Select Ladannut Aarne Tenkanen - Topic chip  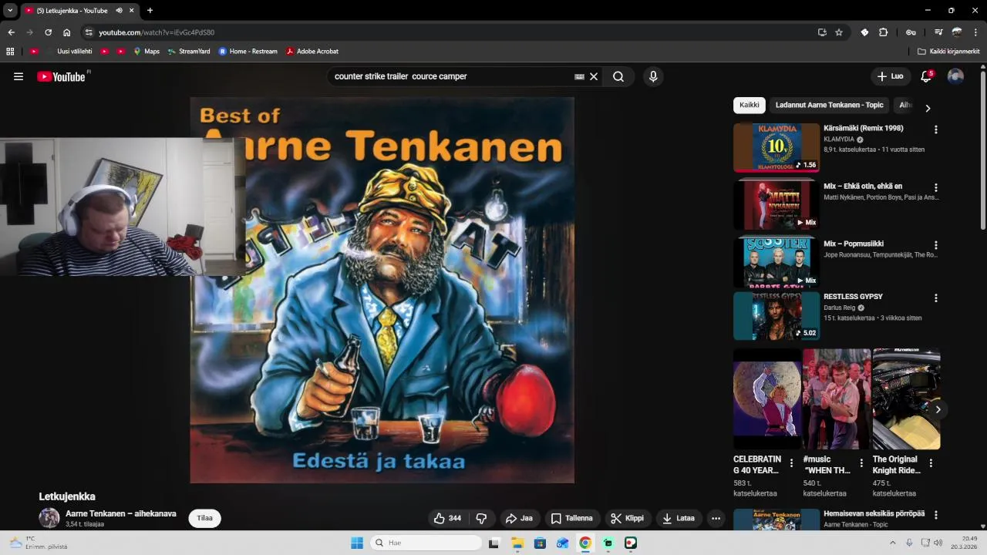coord(829,105)
